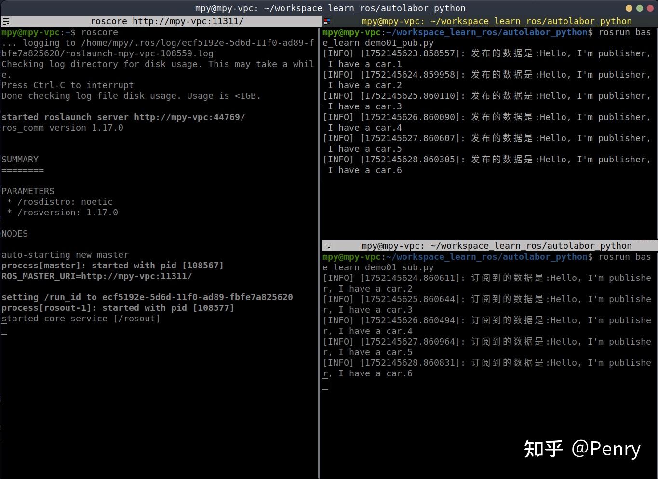Click the blinking cursor in roscore pane
The height and width of the screenshot is (479, 658).
coord(4,329)
